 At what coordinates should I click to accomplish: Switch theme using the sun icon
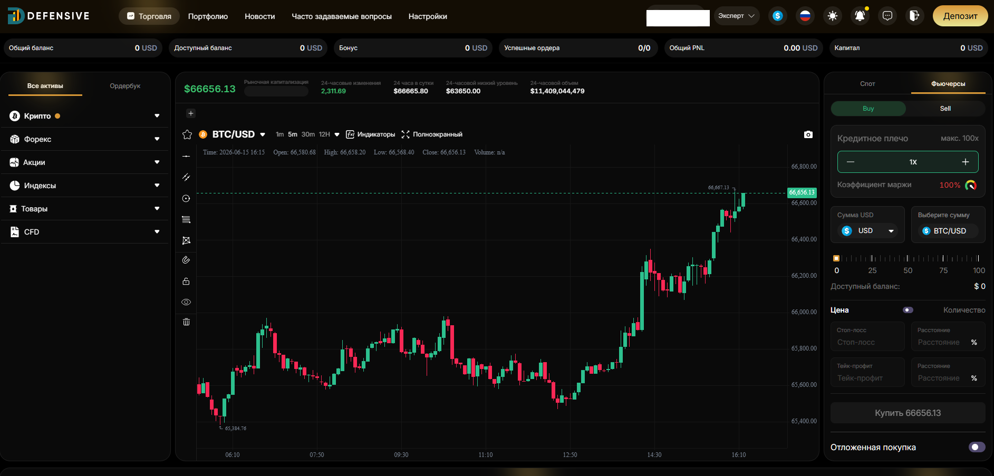[x=833, y=16]
